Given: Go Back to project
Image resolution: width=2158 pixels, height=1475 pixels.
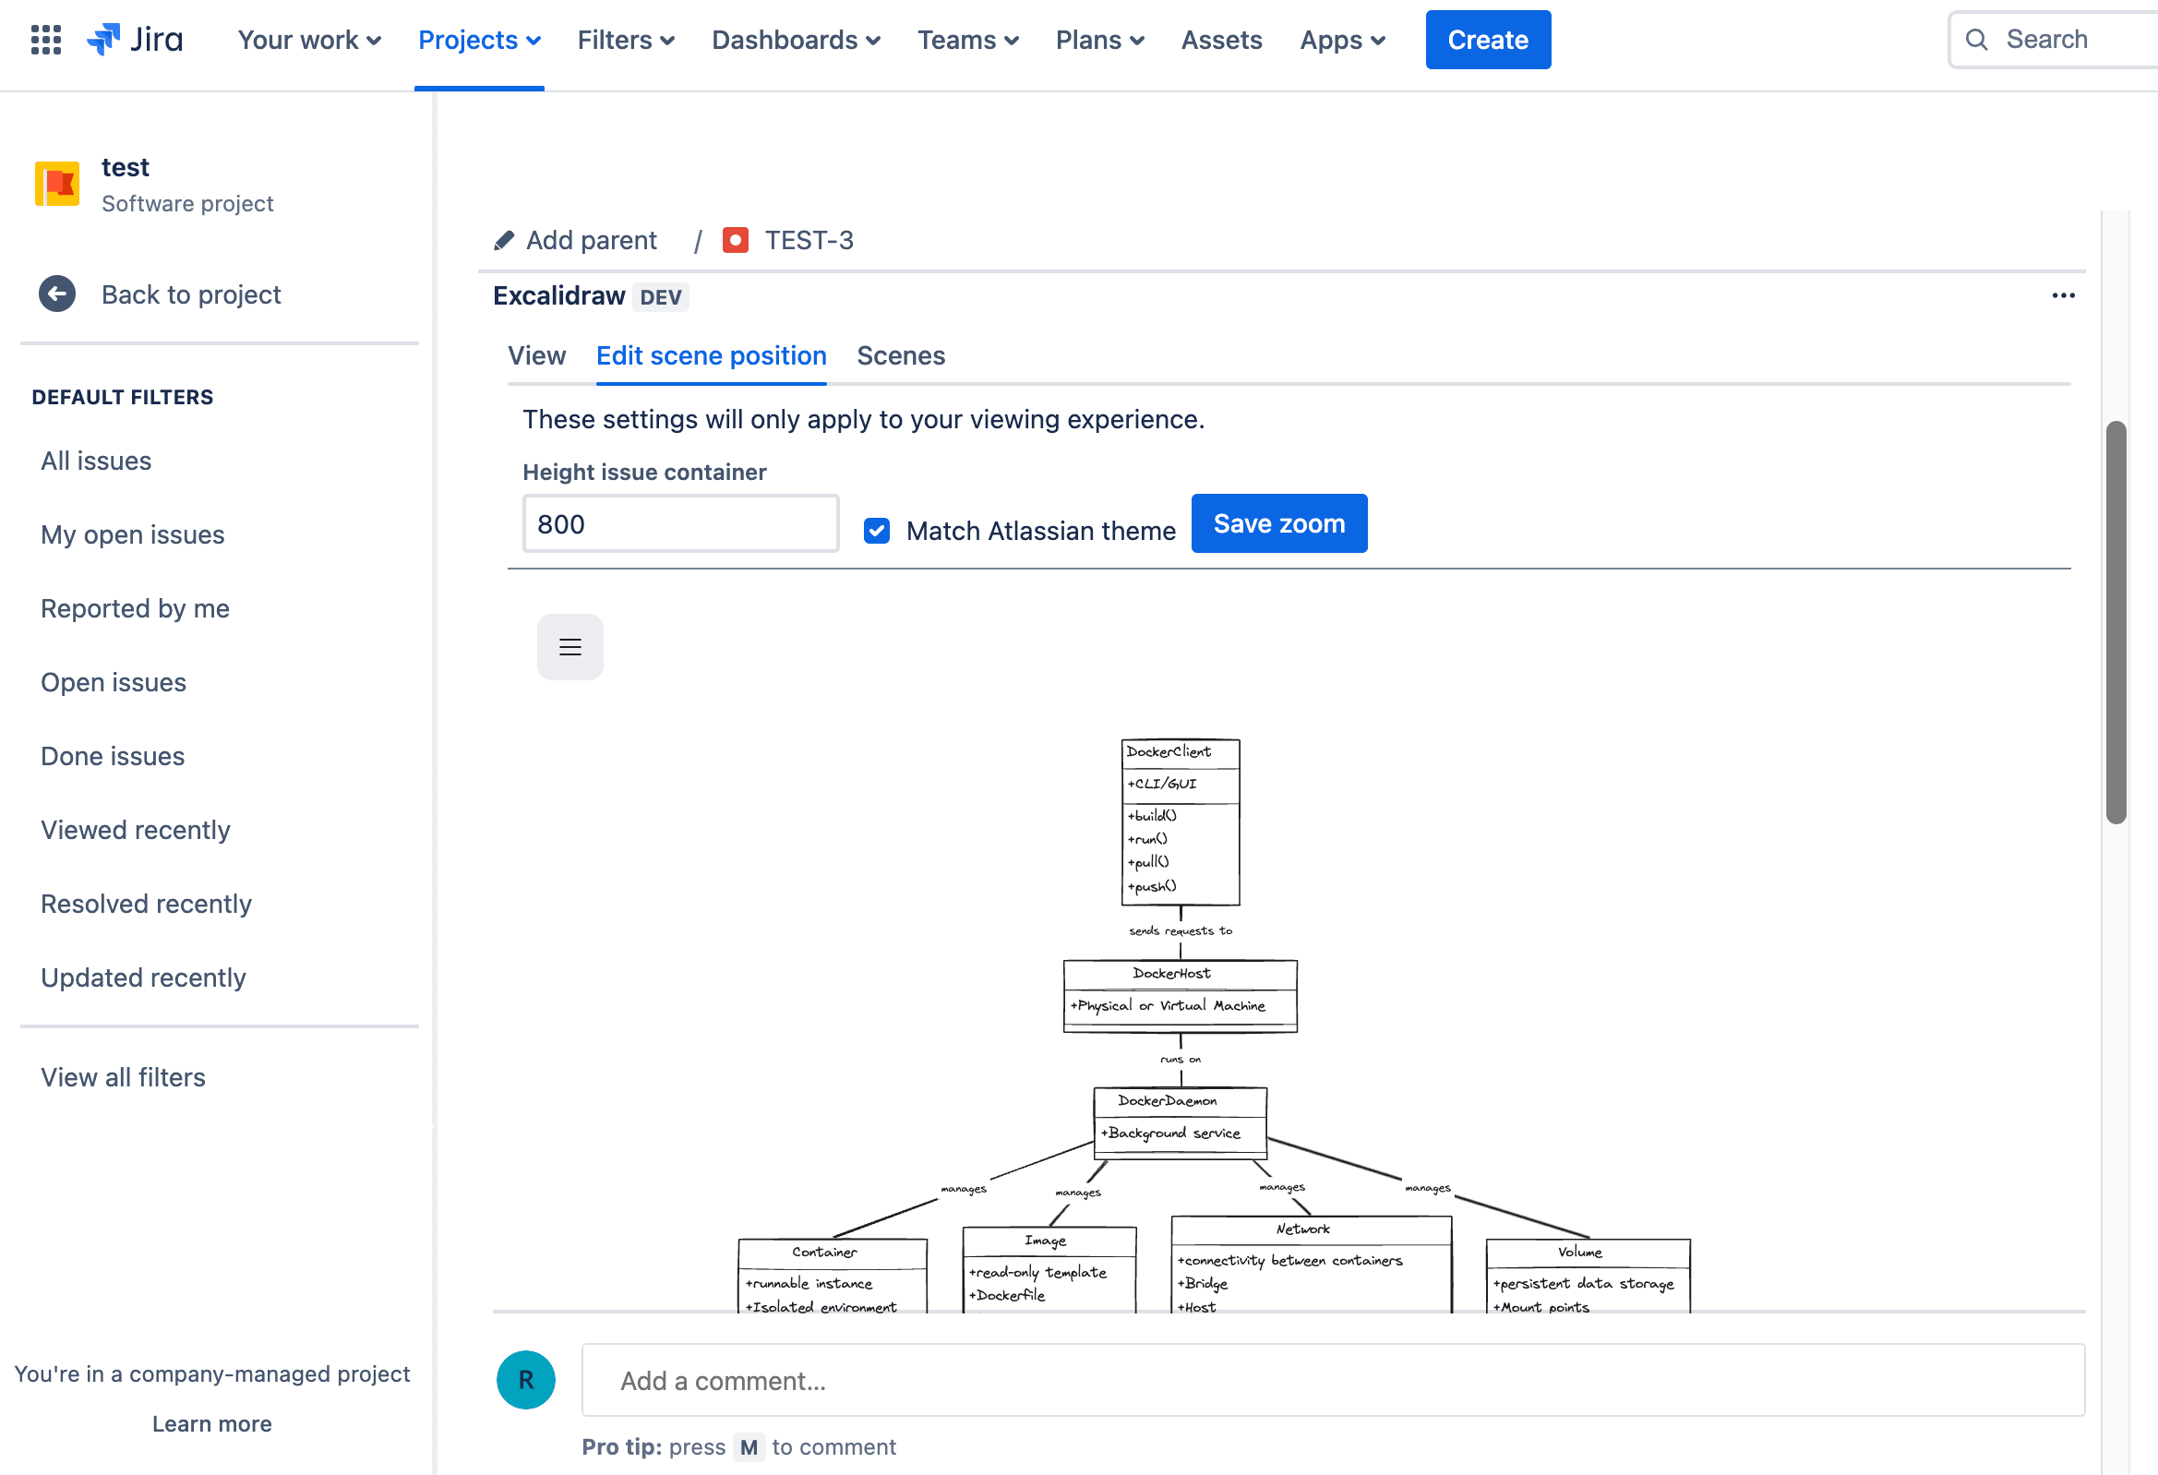Looking at the screenshot, I should click(190, 294).
